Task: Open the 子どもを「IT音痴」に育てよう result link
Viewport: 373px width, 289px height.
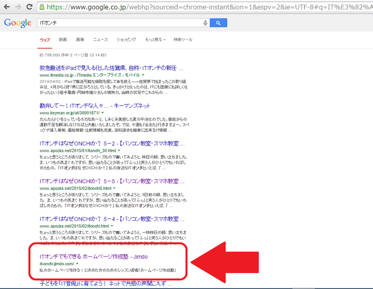Action: click(x=106, y=283)
